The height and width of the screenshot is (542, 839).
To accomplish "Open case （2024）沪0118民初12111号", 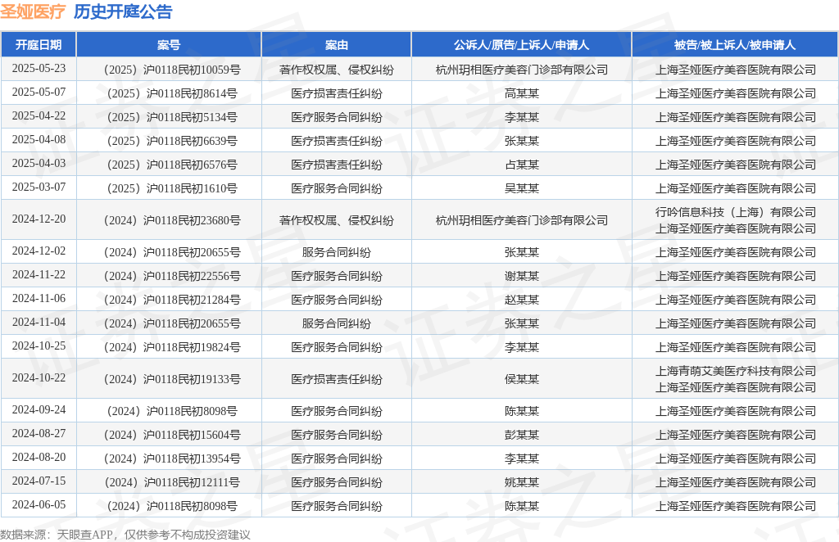I will tap(169, 482).
